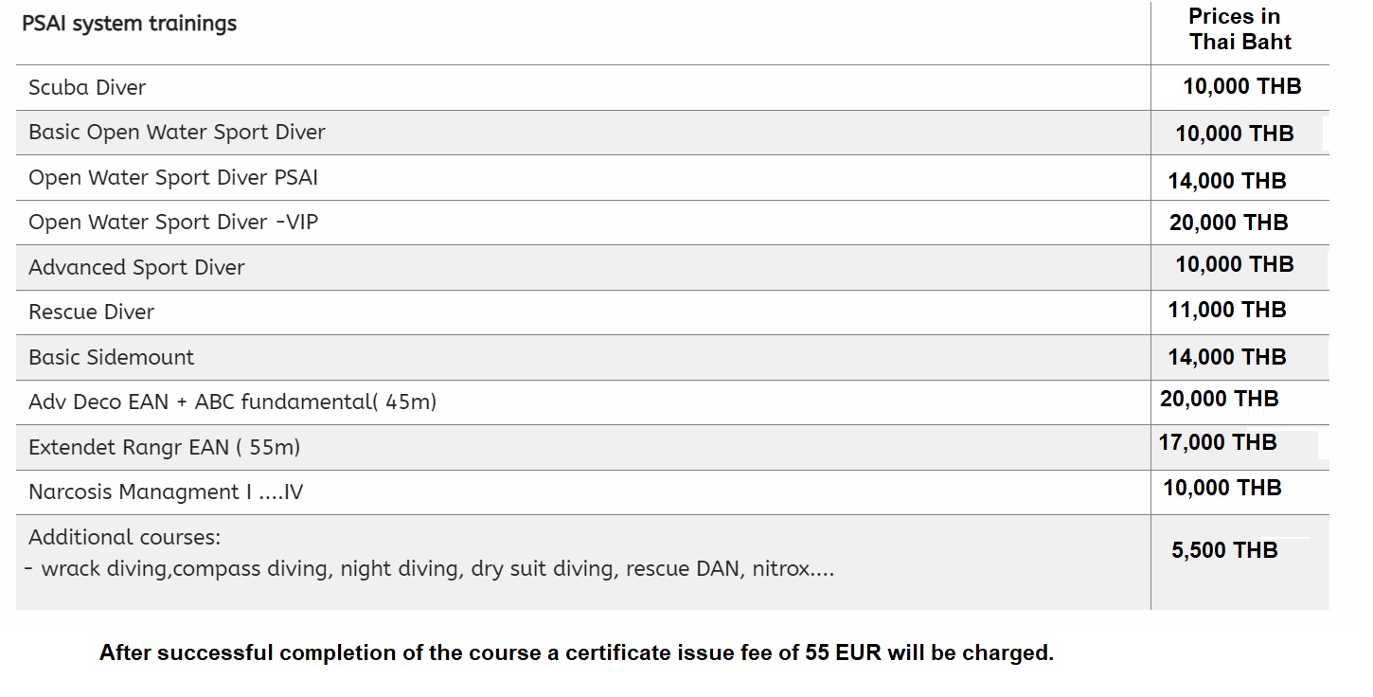Click the Prices in Thai Baht header

click(x=1240, y=29)
